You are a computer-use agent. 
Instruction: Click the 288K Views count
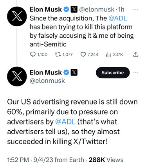tap(106, 160)
